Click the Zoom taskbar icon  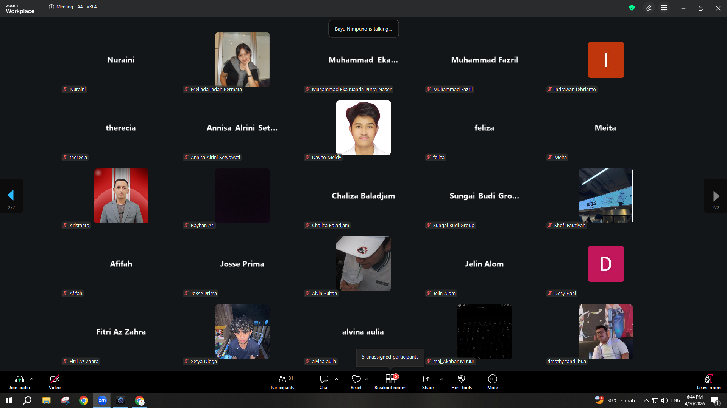[x=102, y=400]
